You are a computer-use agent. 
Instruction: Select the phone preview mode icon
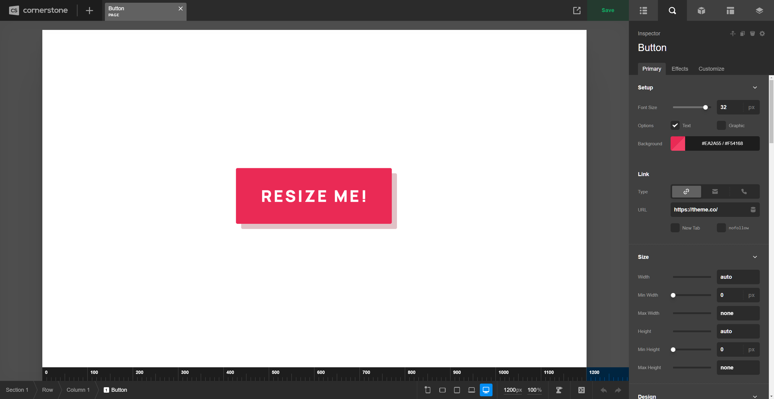pyautogui.click(x=427, y=390)
